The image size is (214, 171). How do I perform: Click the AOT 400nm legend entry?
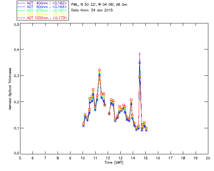42,3
